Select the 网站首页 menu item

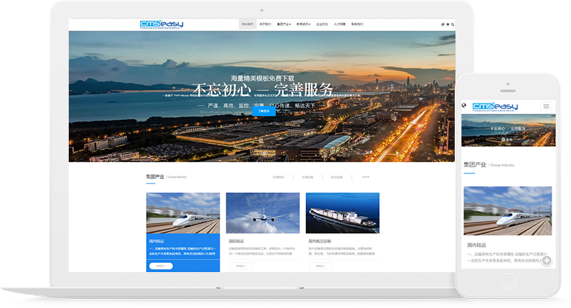pyautogui.click(x=247, y=24)
